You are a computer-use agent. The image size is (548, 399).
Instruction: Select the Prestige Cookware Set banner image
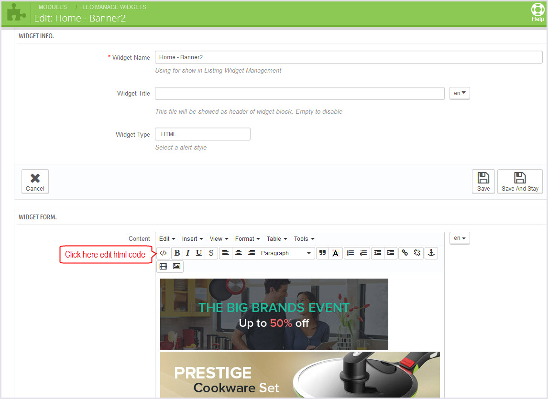tap(300, 375)
